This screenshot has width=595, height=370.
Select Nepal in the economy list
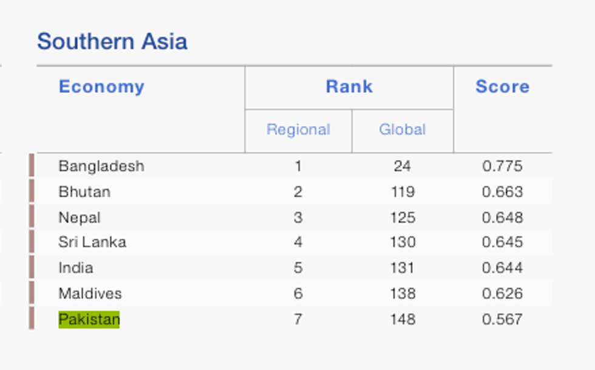pos(80,218)
